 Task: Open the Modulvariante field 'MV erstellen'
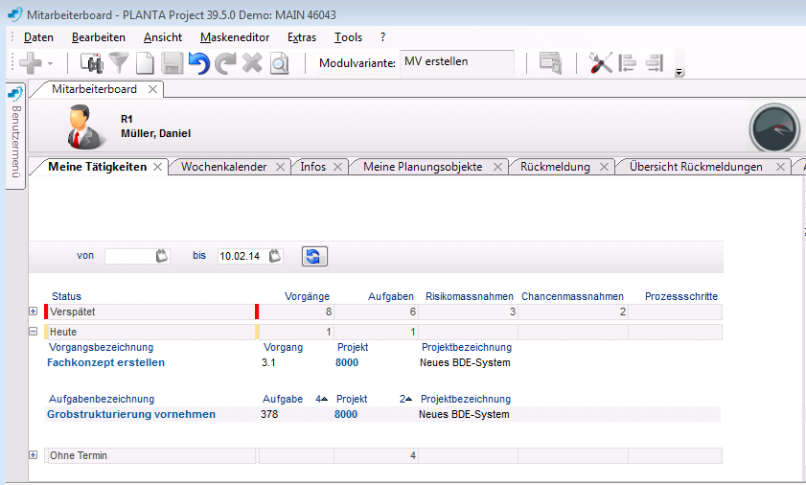pyautogui.click(x=456, y=62)
